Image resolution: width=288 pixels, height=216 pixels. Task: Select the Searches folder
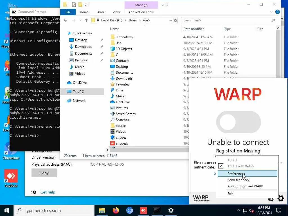pos(122,120)
